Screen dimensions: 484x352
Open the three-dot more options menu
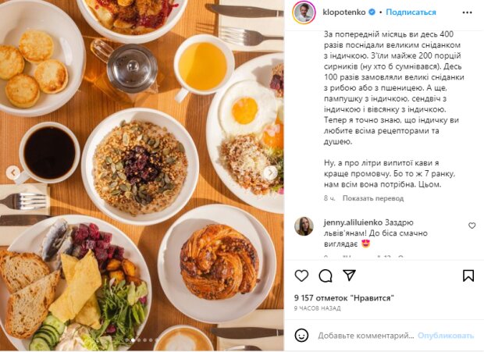click(x=468, y=12)
